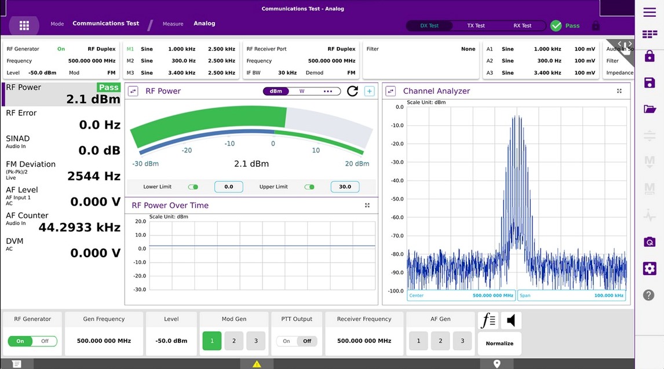Click the hamburger menu icon
Viewport: 664px width, 369px height.
(x=650, y=13)
